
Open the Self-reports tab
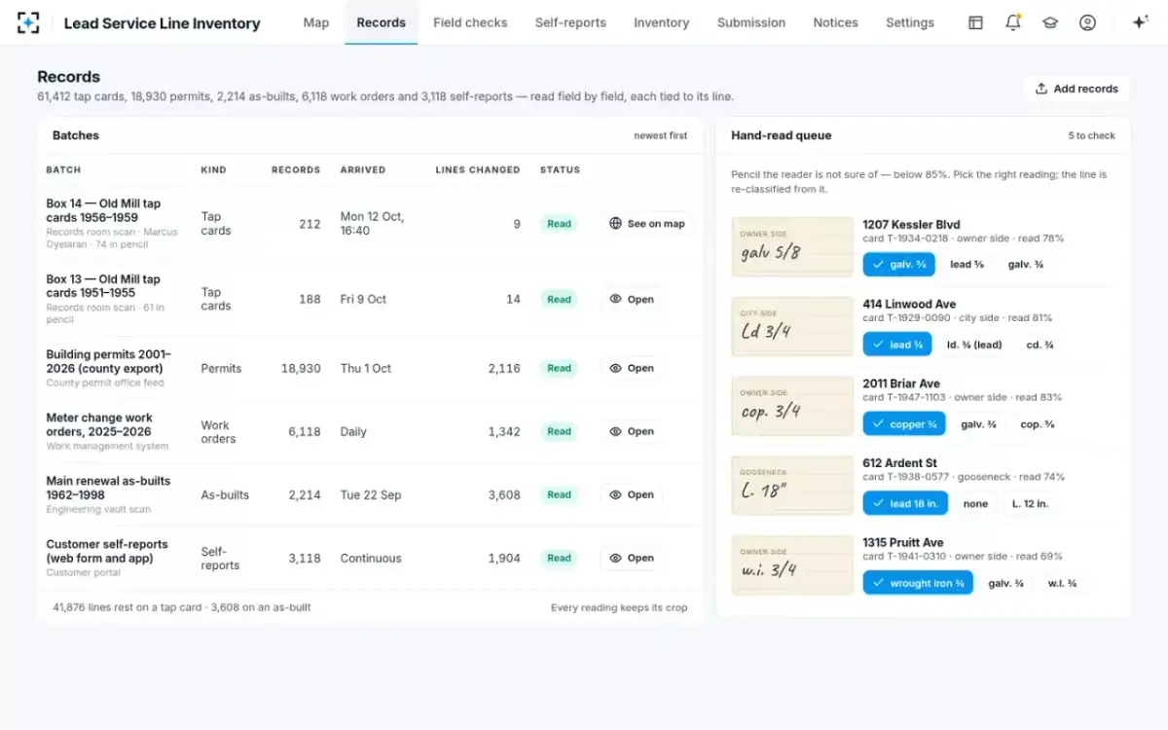570,22
